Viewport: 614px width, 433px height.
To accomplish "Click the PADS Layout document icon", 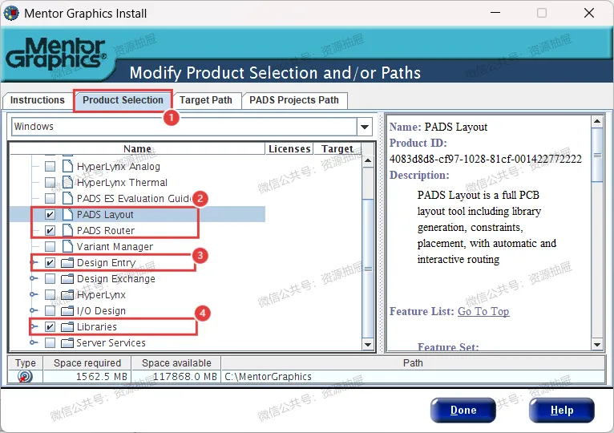I will click(x=68, y=214).
